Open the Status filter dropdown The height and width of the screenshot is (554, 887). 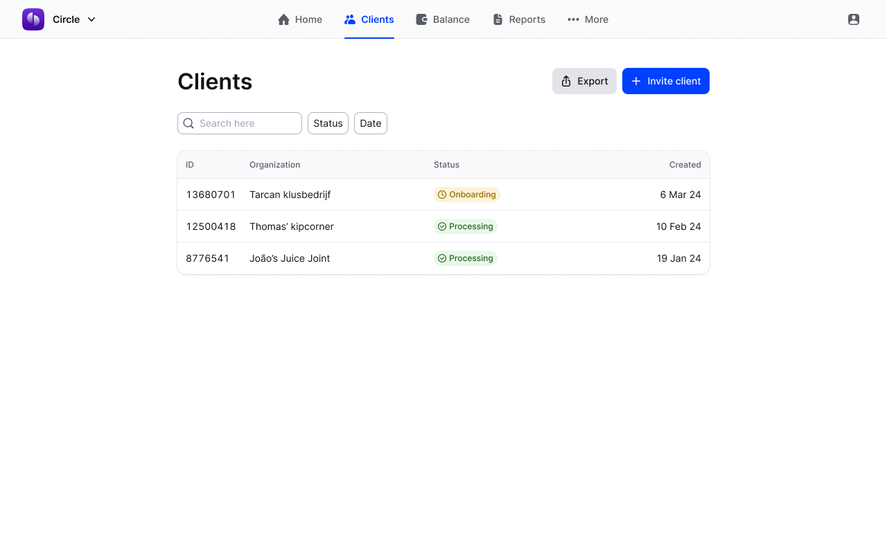coord(328,123)
